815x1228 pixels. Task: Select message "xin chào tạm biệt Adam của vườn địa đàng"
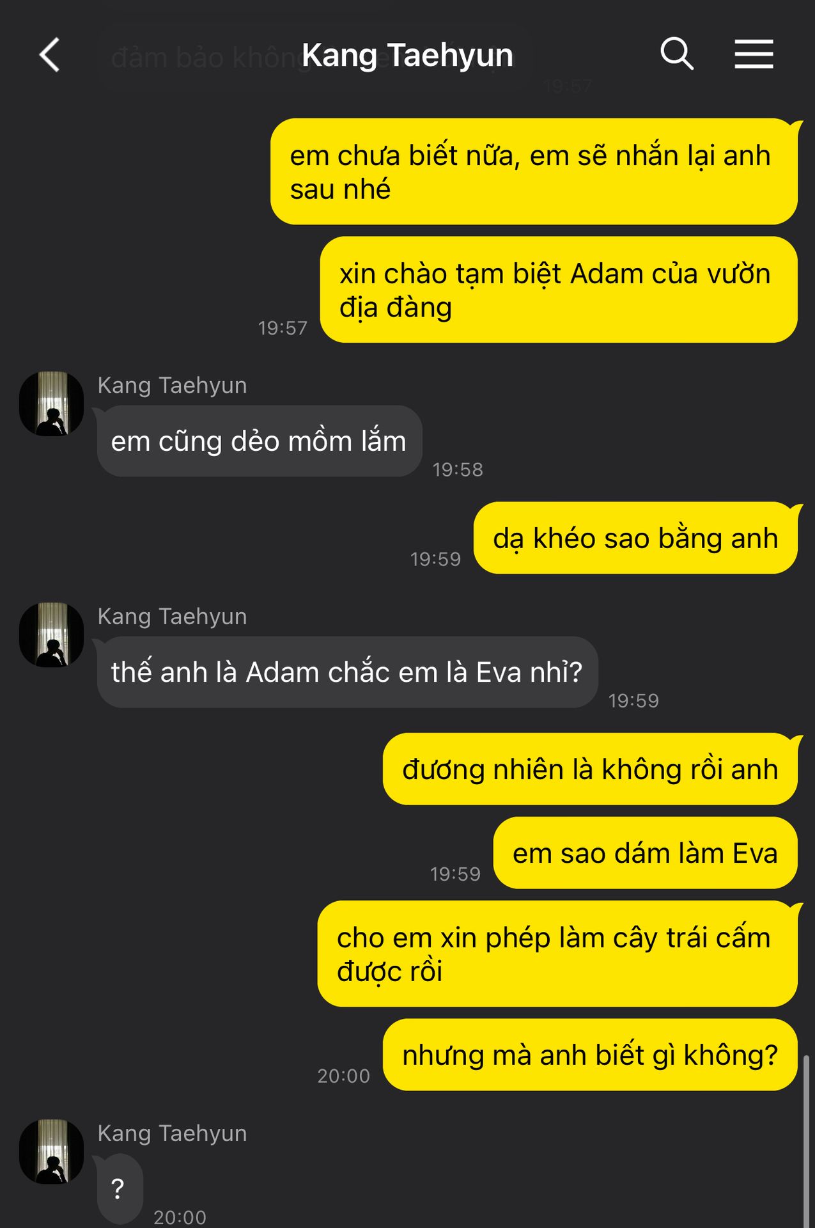tap(559, 290)
